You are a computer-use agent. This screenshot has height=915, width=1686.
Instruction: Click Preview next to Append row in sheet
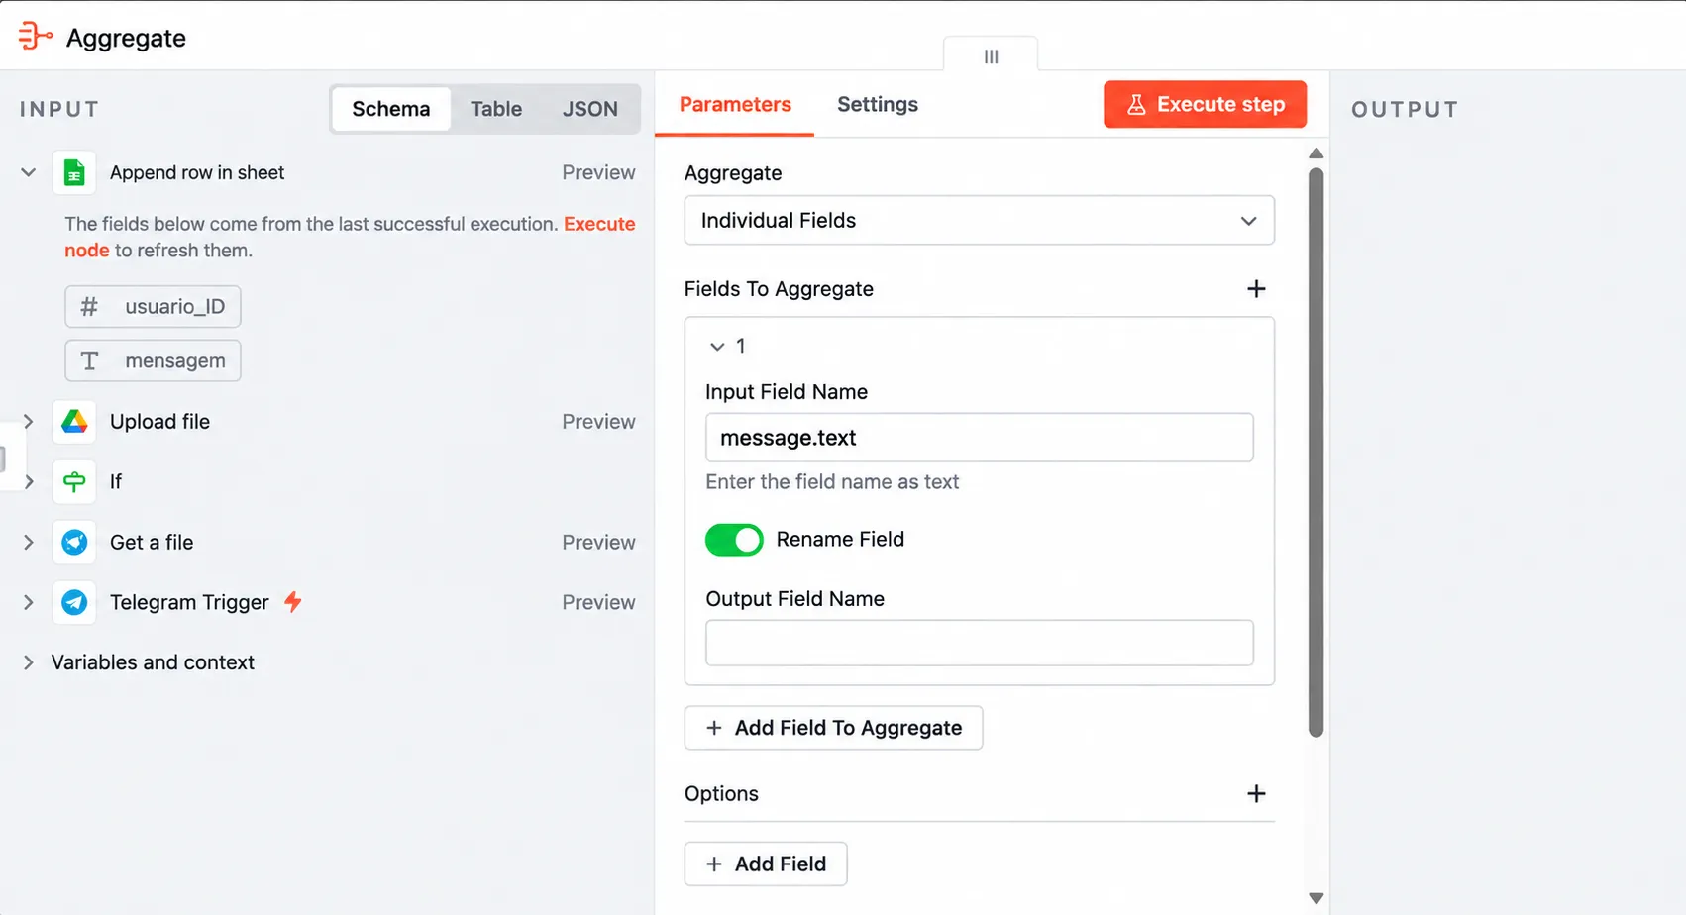[598, 172]
